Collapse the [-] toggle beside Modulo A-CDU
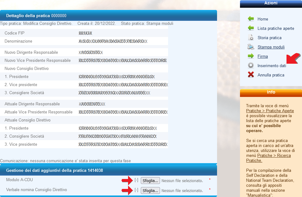 pyautogui.click(x=136, y=180)
